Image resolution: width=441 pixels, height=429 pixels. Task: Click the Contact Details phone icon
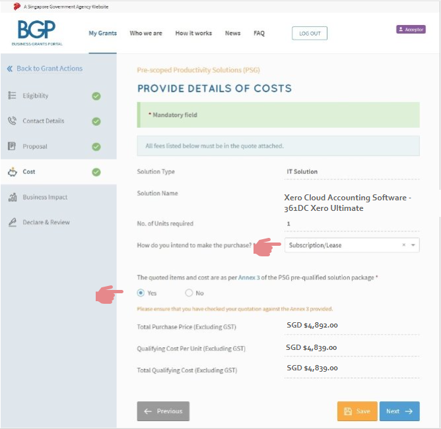[x=12, y=121]
